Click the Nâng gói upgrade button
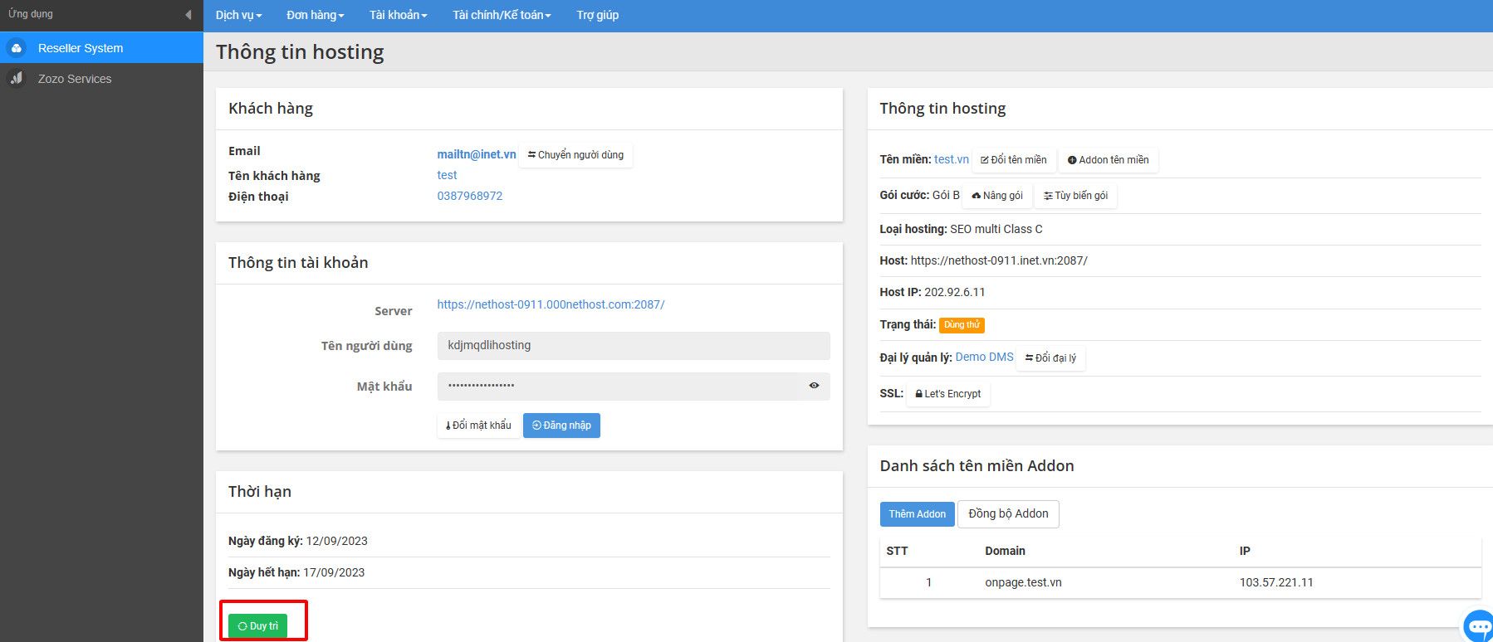 click(x=997, y=196)
